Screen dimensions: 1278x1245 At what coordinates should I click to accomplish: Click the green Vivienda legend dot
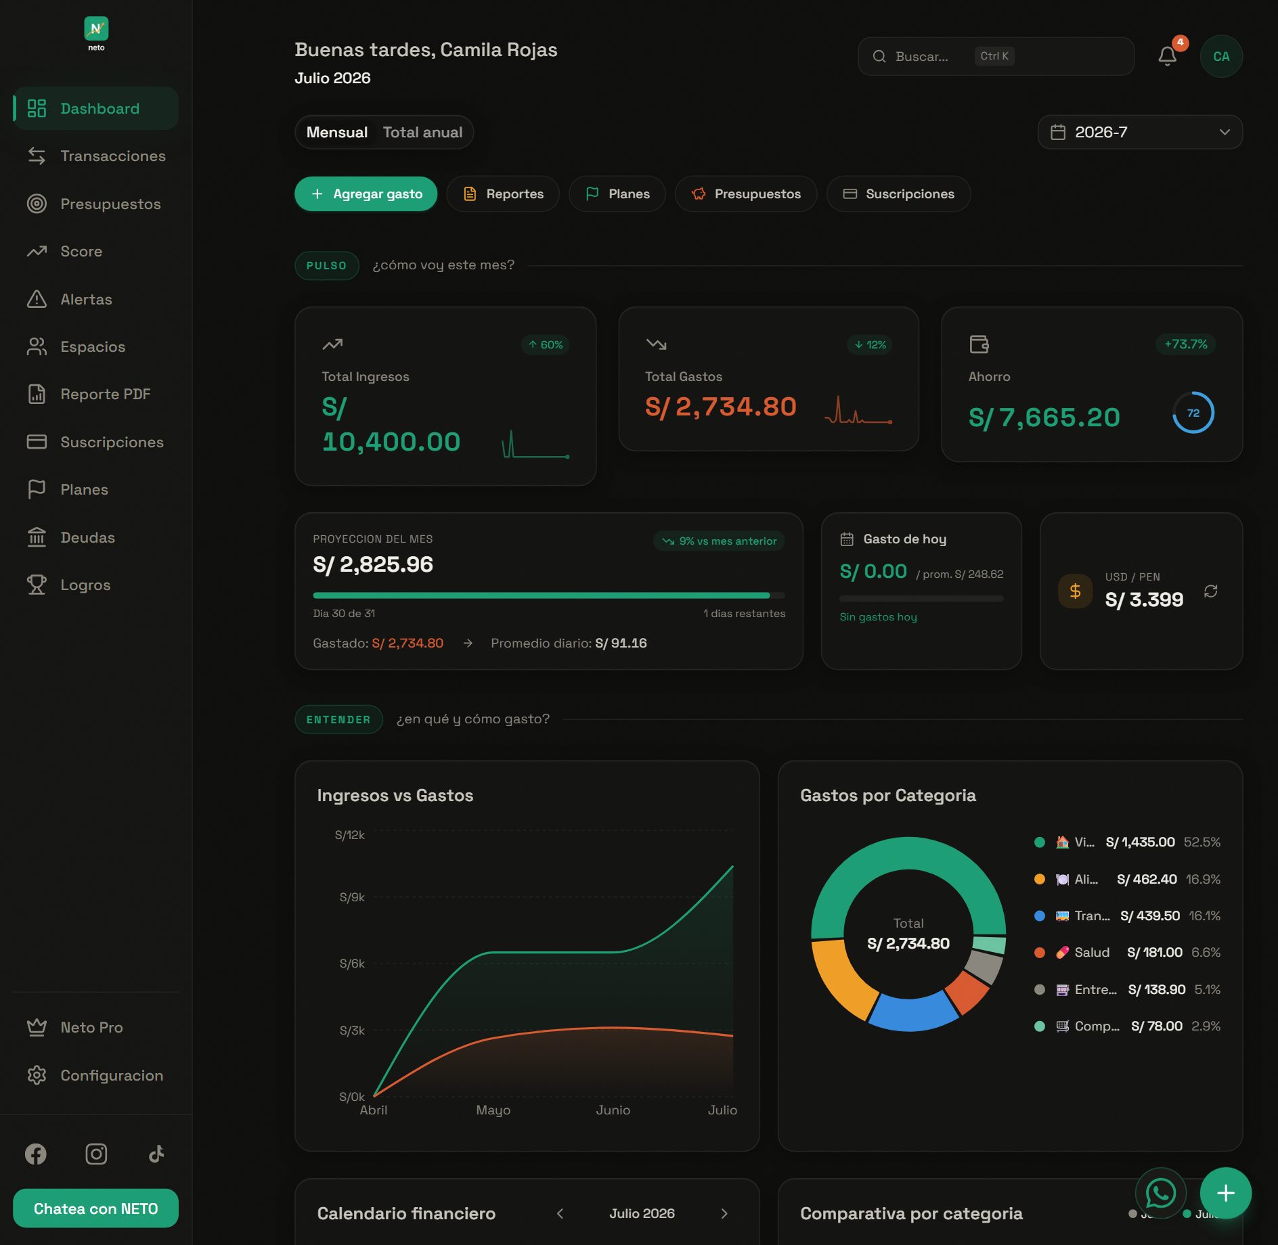[1040, 842]
